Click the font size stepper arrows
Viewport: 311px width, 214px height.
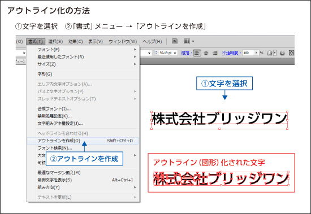(156, 53)
